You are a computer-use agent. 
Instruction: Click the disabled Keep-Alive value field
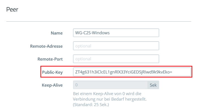tap(110, 85)
